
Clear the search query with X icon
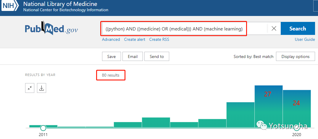274,28
